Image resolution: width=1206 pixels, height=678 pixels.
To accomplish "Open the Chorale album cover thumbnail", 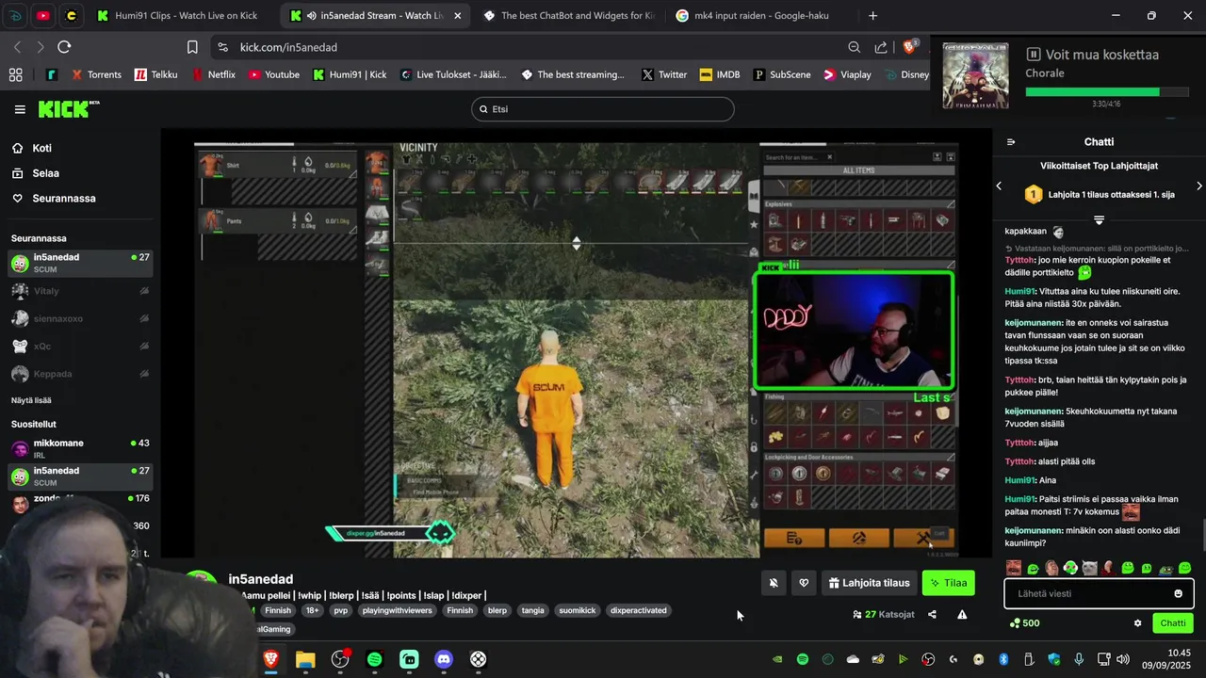I will point(976,75).
